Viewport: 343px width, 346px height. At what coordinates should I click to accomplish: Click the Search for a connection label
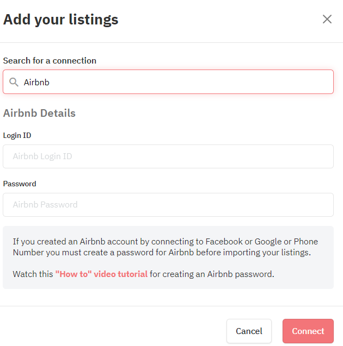pyautogui.click(x=50, y=61)
